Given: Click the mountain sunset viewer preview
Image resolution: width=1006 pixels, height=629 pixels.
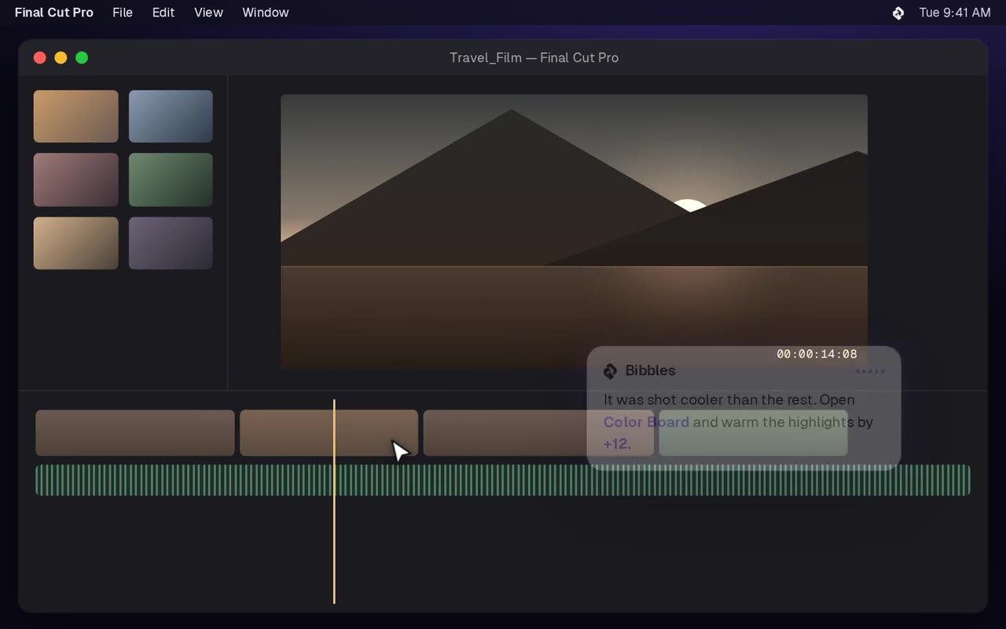Looking at the screenshot, I should point(574,231).
